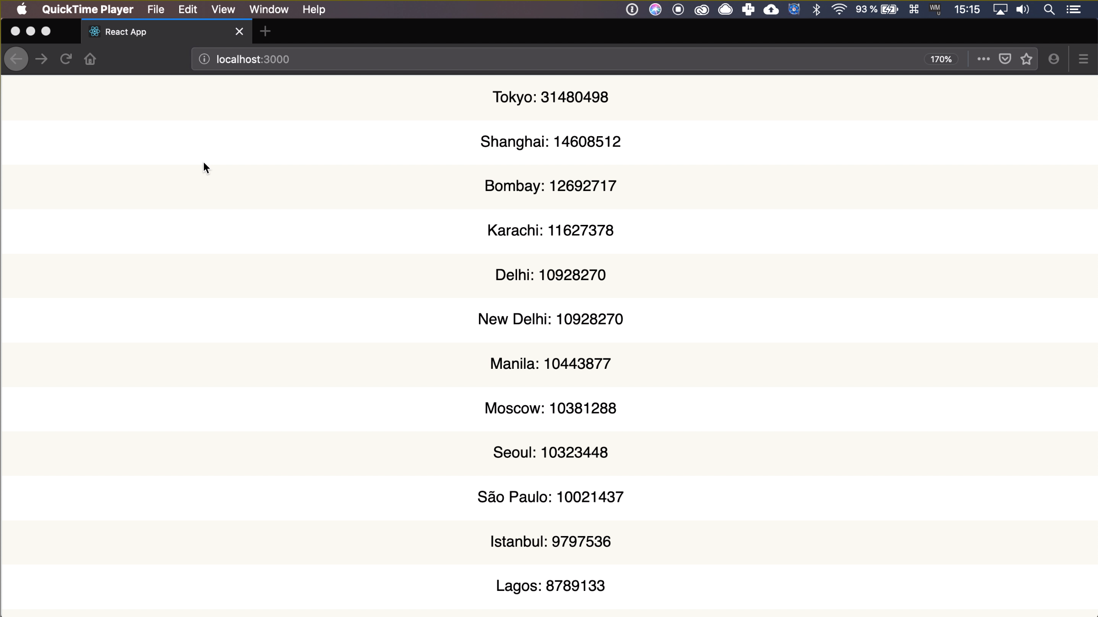This screenshot has height=617, width=1098.
Task: Open the Apple menu
Action: [21, 9]
